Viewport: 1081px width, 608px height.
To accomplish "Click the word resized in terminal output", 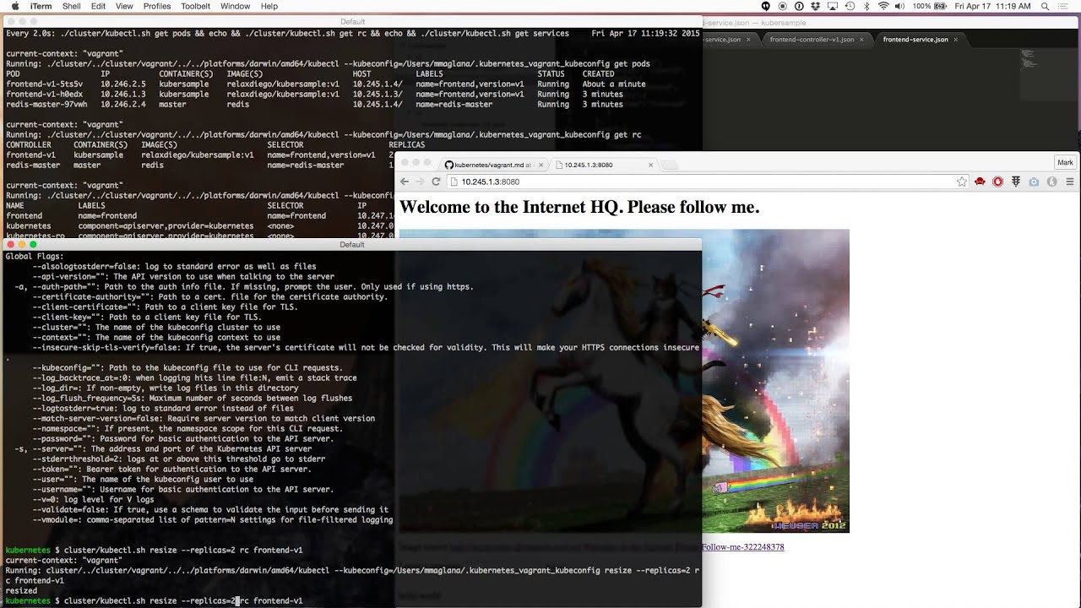I will point(21,591).
